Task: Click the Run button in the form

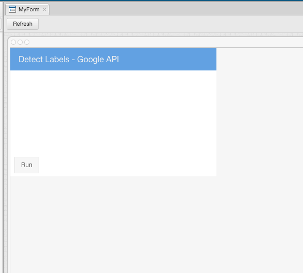Action: point(27,165)
